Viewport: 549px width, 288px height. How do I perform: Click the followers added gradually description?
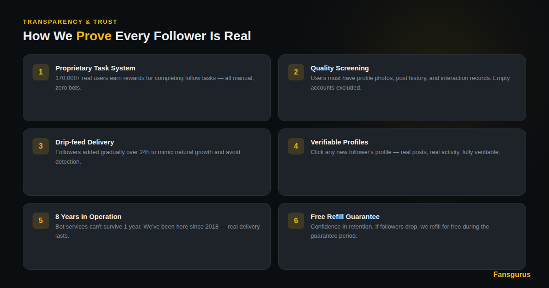(x=147, y=157)
